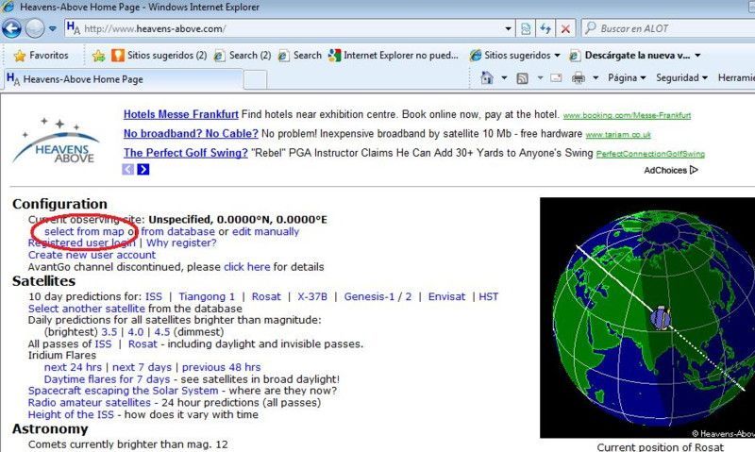Open a new blank tab

255,80
